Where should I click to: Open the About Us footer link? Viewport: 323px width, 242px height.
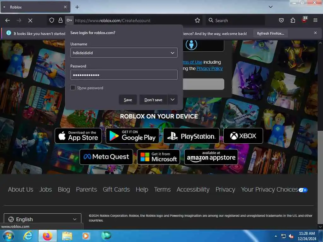[x=21, y=189]
